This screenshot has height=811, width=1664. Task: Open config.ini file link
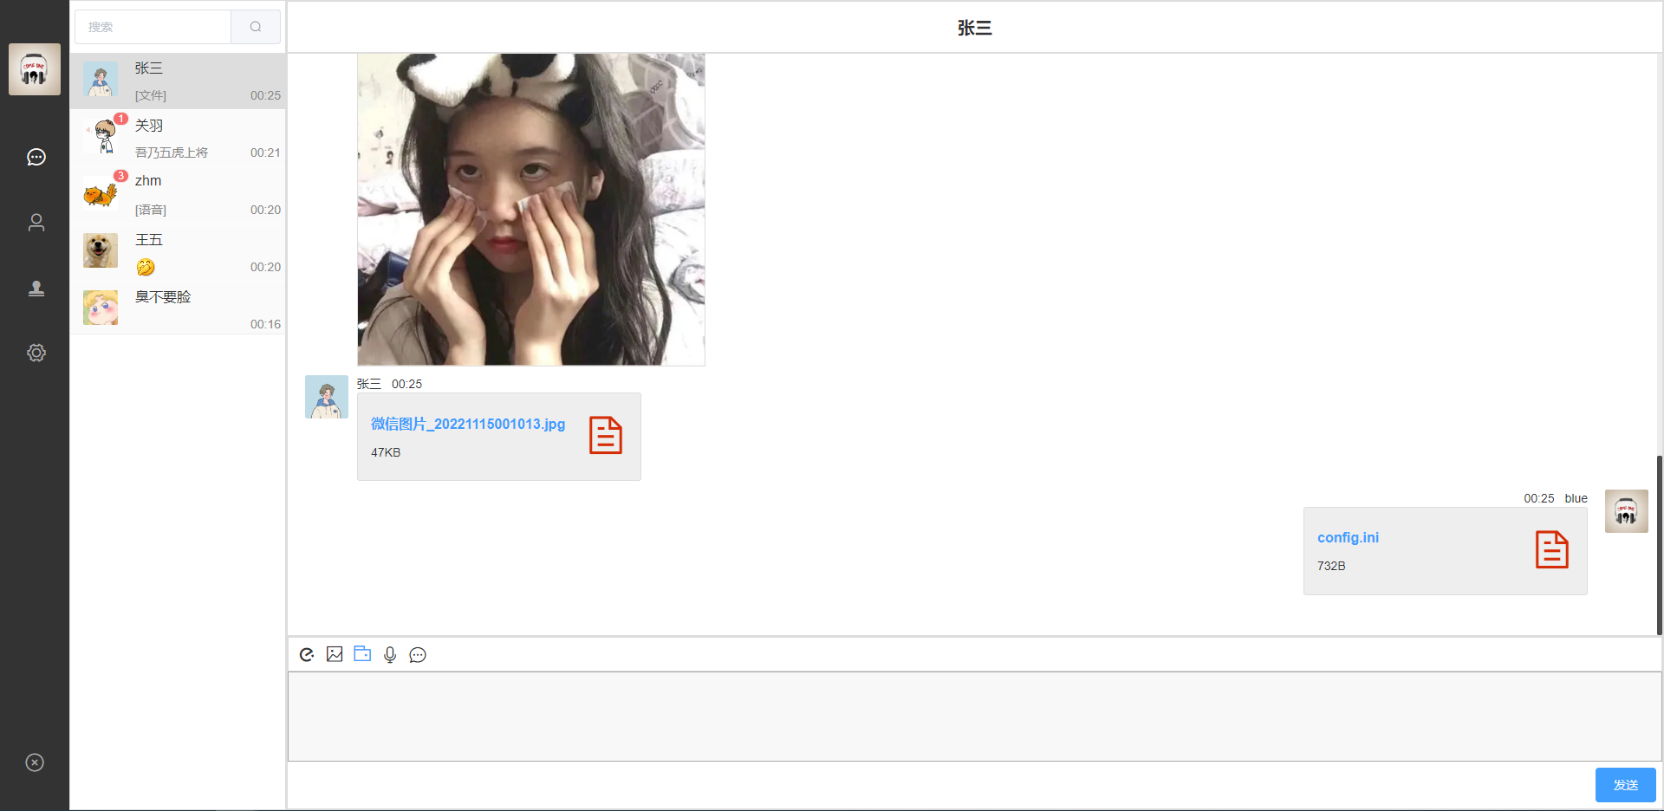pos(1348,537)
